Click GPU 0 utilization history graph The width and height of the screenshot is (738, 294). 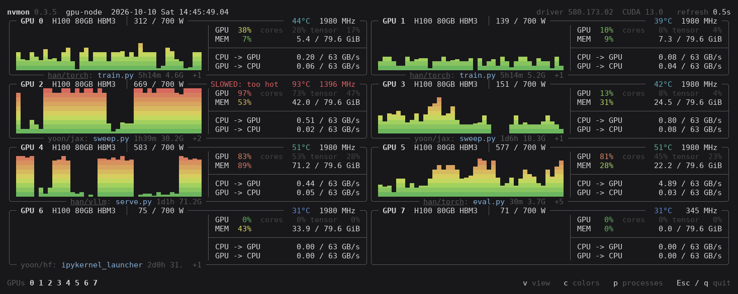tap(109, 48)
